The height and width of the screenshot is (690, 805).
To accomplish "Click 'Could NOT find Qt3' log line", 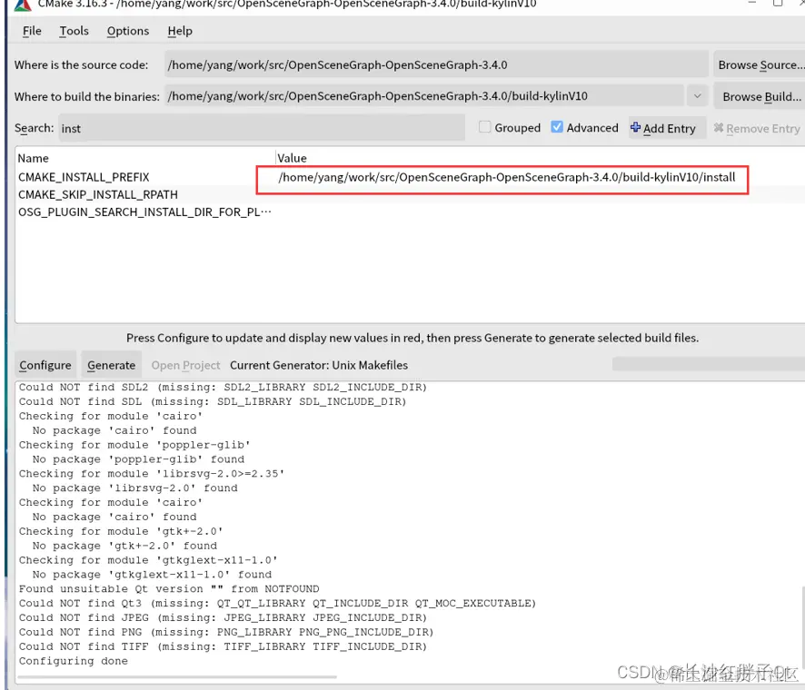I will [x=277, y=604].
